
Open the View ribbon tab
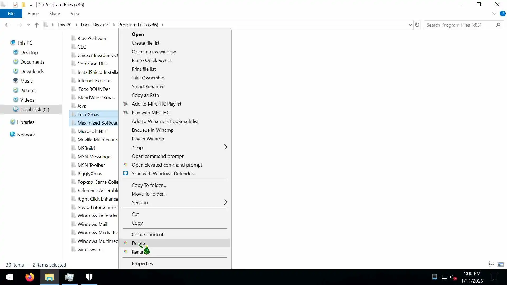75,13
